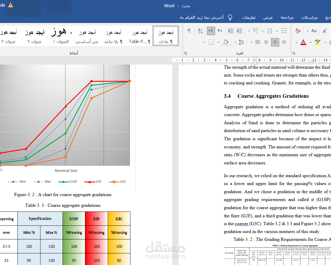Toggle Center alignment button
The image size is (331, 265).
click(275, 42)
